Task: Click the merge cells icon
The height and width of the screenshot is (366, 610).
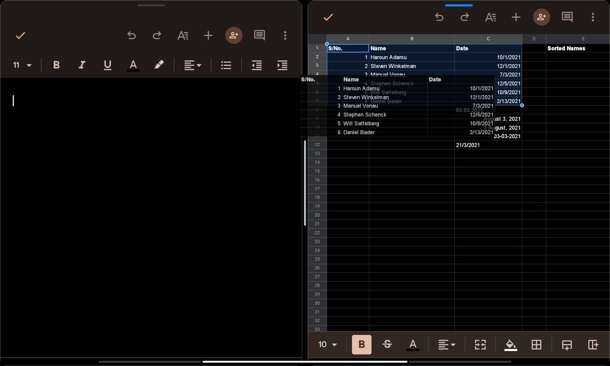Action: (480, 344)
